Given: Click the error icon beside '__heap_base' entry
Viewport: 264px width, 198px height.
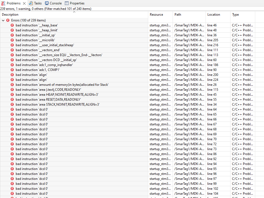Looking at the screenshot, I should 12,25.
